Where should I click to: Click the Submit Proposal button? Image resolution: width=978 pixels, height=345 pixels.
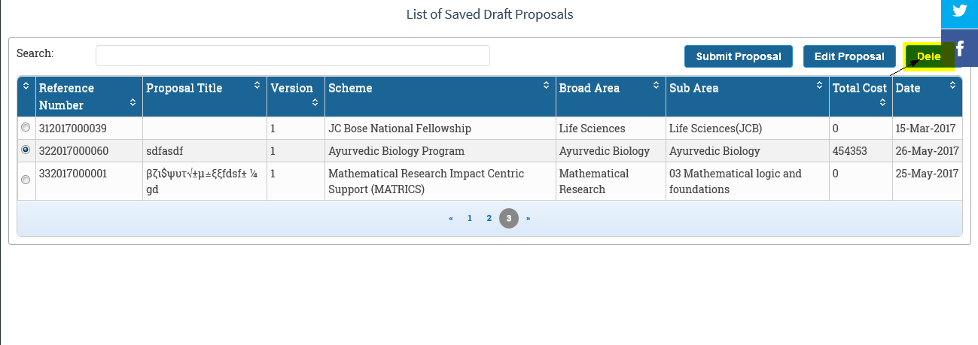[x=739, y=56]
